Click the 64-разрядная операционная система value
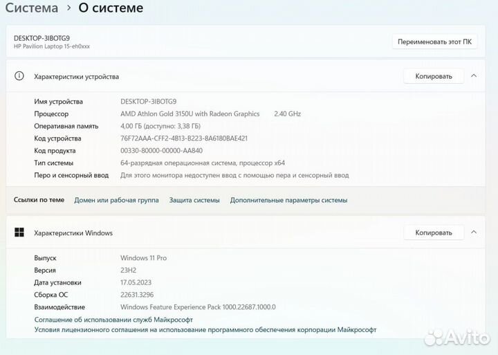 click(203, 163)
